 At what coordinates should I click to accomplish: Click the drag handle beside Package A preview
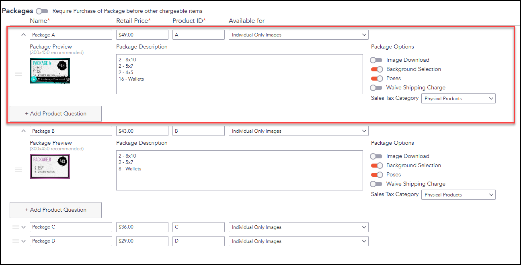(x=18, y=74)
